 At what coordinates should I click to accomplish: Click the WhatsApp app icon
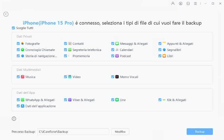pyautogui.click(x=22, y=100)
